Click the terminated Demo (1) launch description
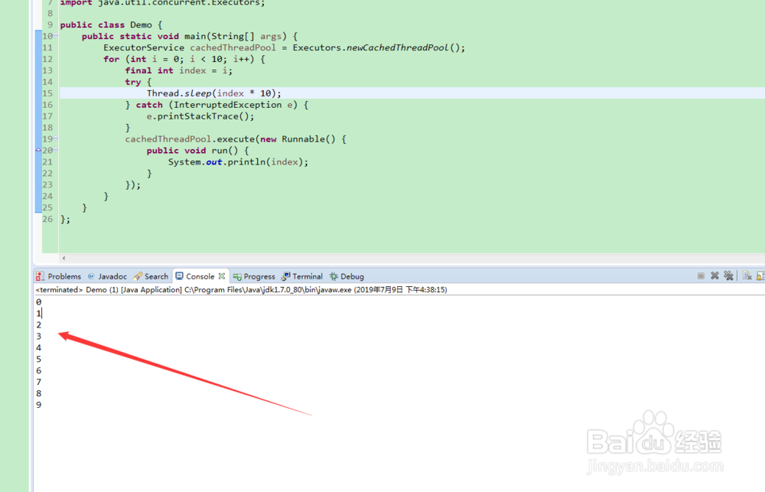765x492 pixels. coord(241,289)
